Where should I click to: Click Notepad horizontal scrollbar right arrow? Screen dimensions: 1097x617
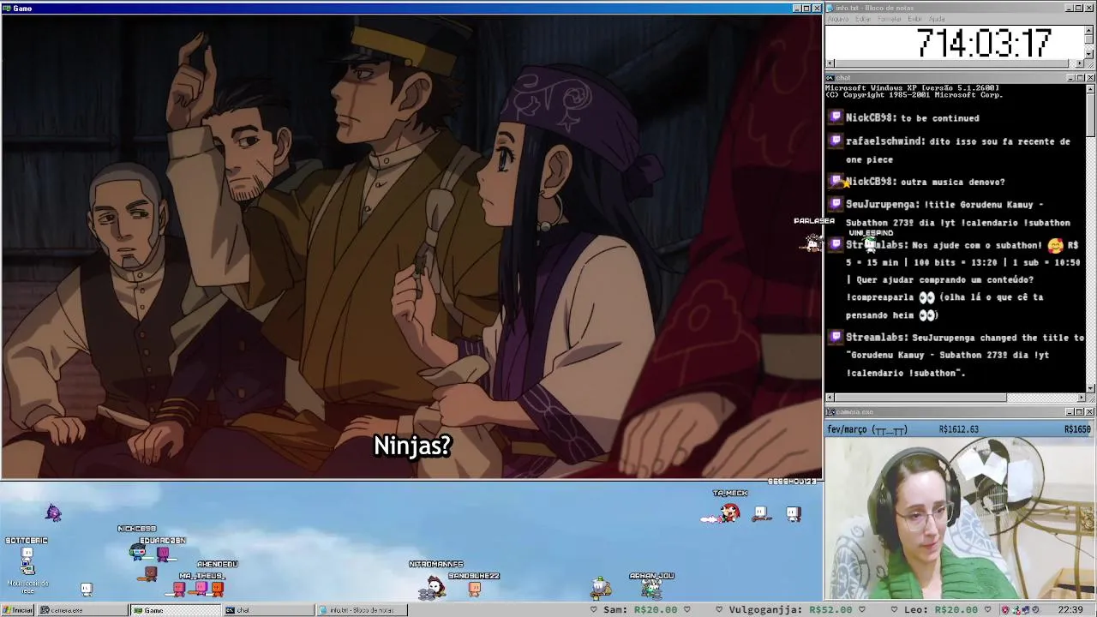coord(1080,63)
